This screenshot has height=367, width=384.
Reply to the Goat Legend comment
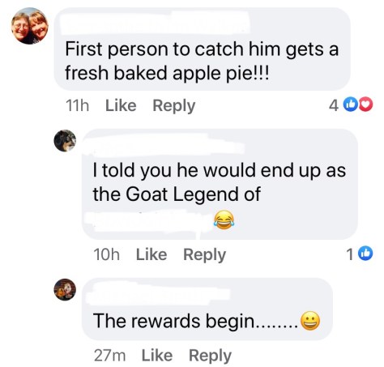click(x=204, y=255)
